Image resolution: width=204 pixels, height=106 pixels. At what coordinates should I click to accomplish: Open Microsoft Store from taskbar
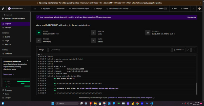point(100,103)
